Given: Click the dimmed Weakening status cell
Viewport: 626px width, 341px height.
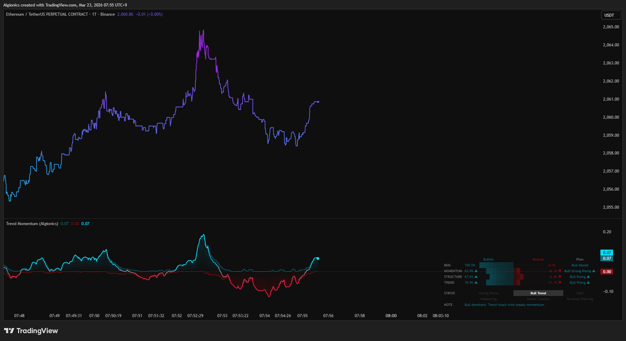Looking at the screenshot, I should click(x=489, y=299).
